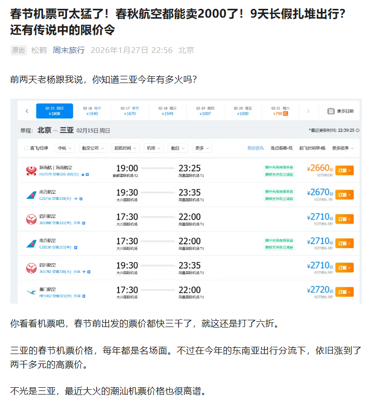The height and width of the screenshot is (407, 379).
Task: Open the 周末旅行 account link
Action: pos(69,50)
